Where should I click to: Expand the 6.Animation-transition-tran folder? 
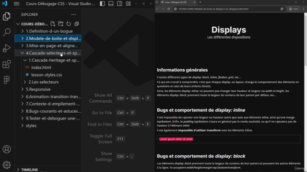click(48, 97)
